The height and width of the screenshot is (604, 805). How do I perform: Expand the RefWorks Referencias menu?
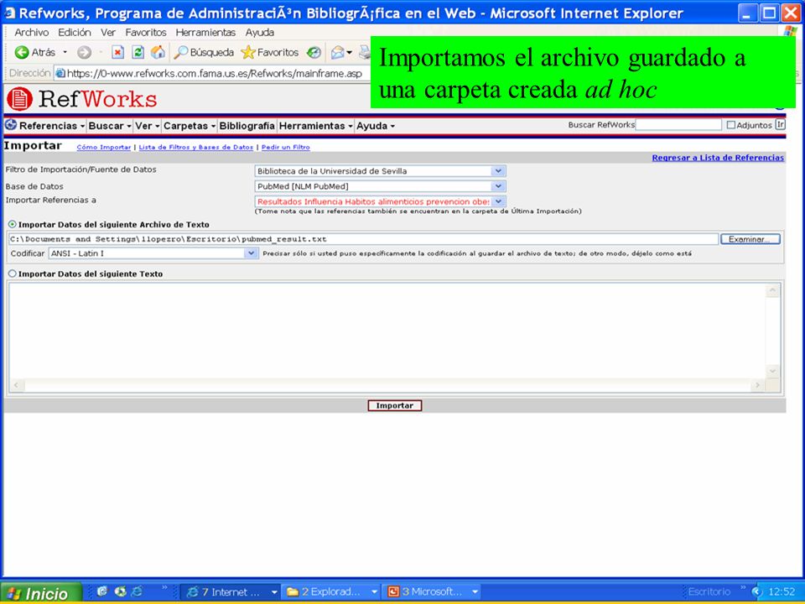(x=52, y=126)
